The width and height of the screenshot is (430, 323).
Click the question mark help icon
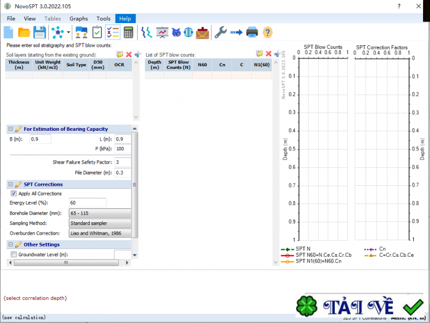pyautogui.click(x=268, y=32)
